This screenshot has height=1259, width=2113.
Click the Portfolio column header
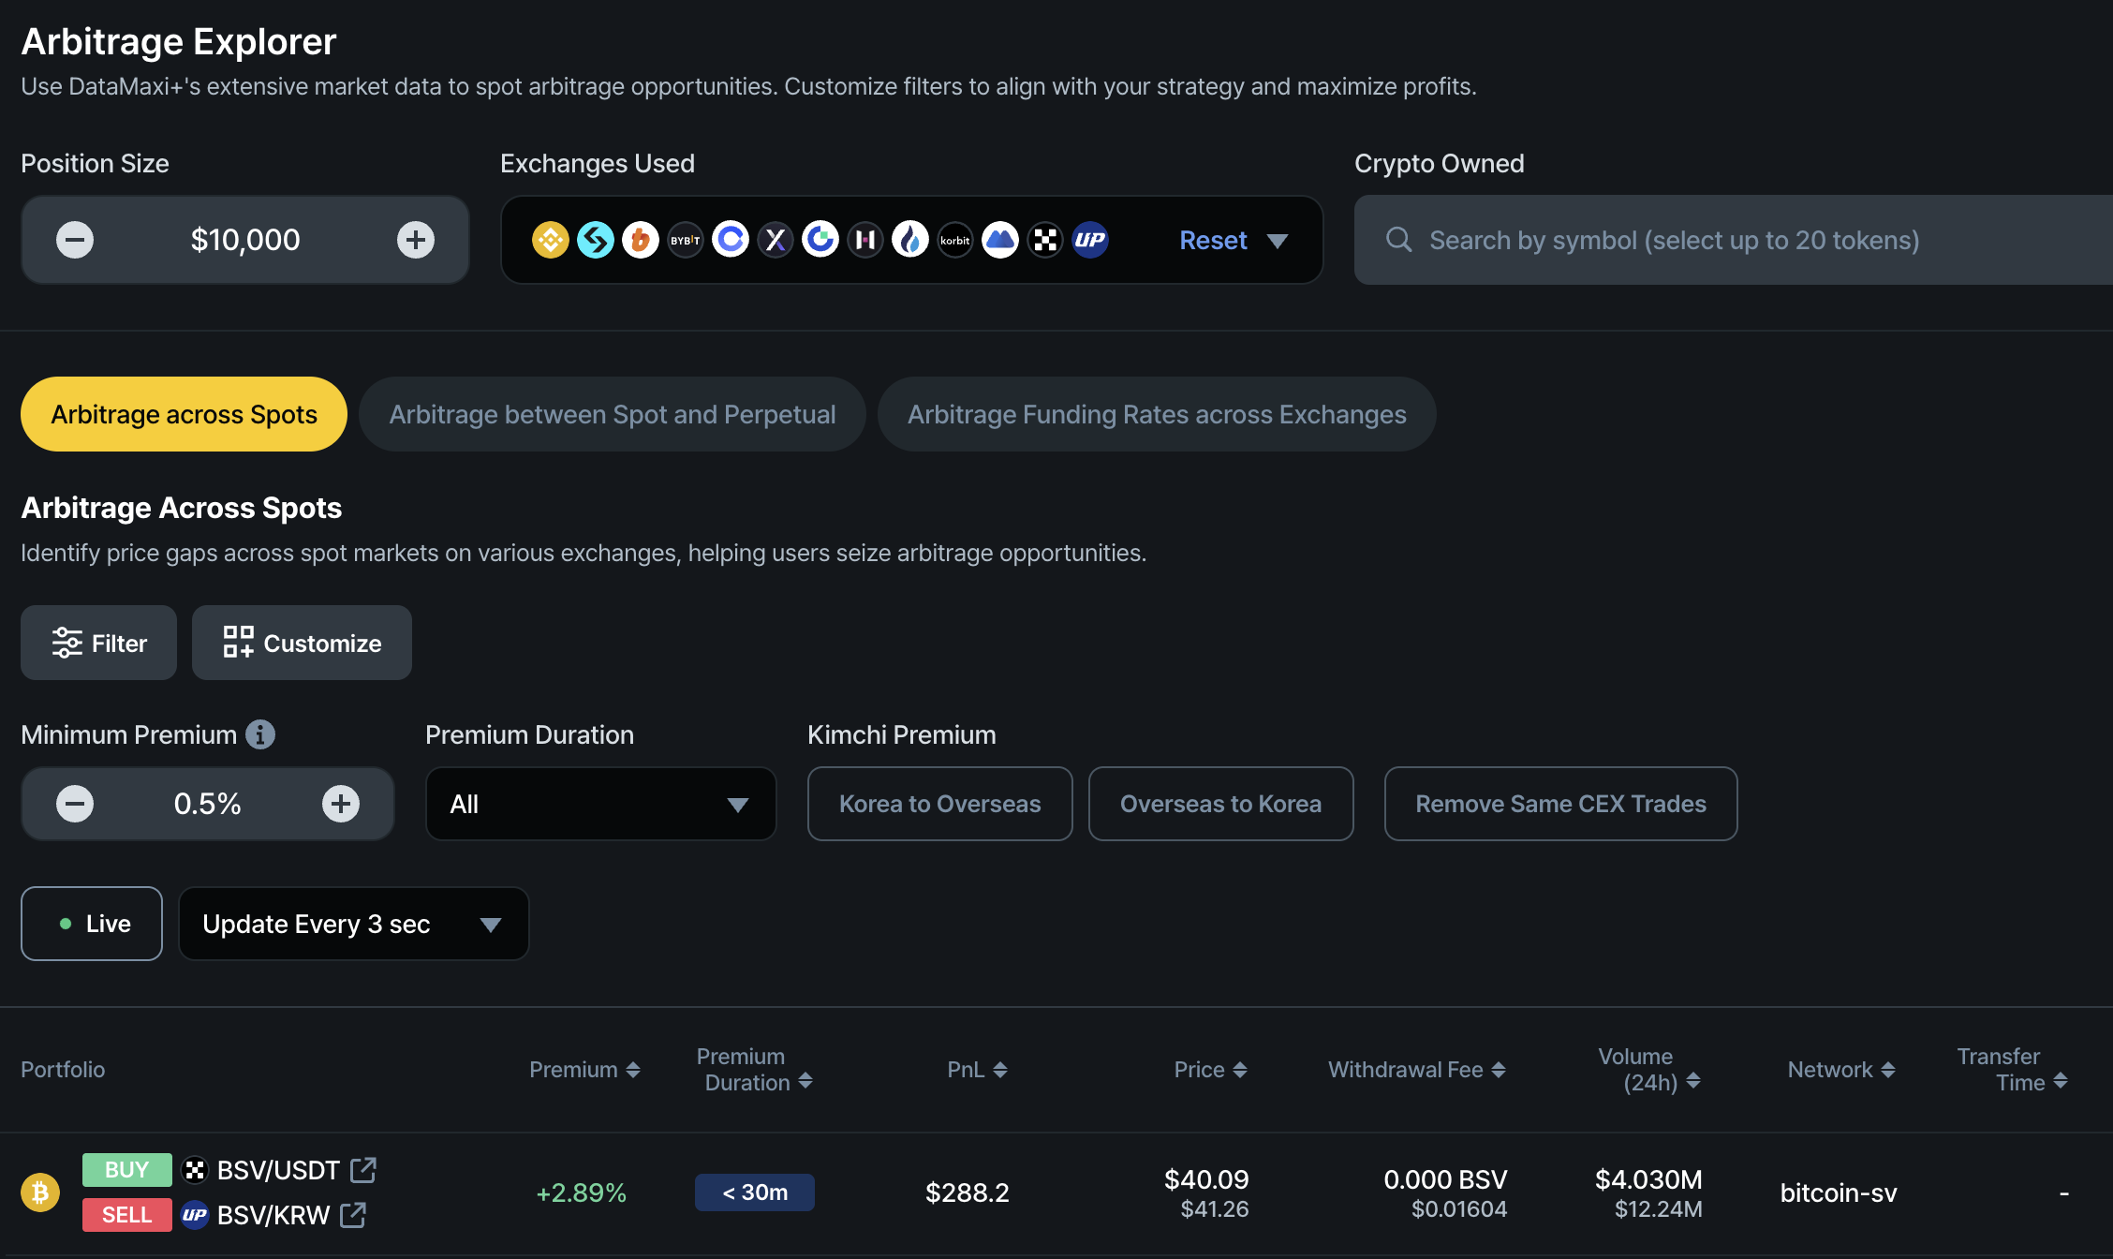[63, 1070]
